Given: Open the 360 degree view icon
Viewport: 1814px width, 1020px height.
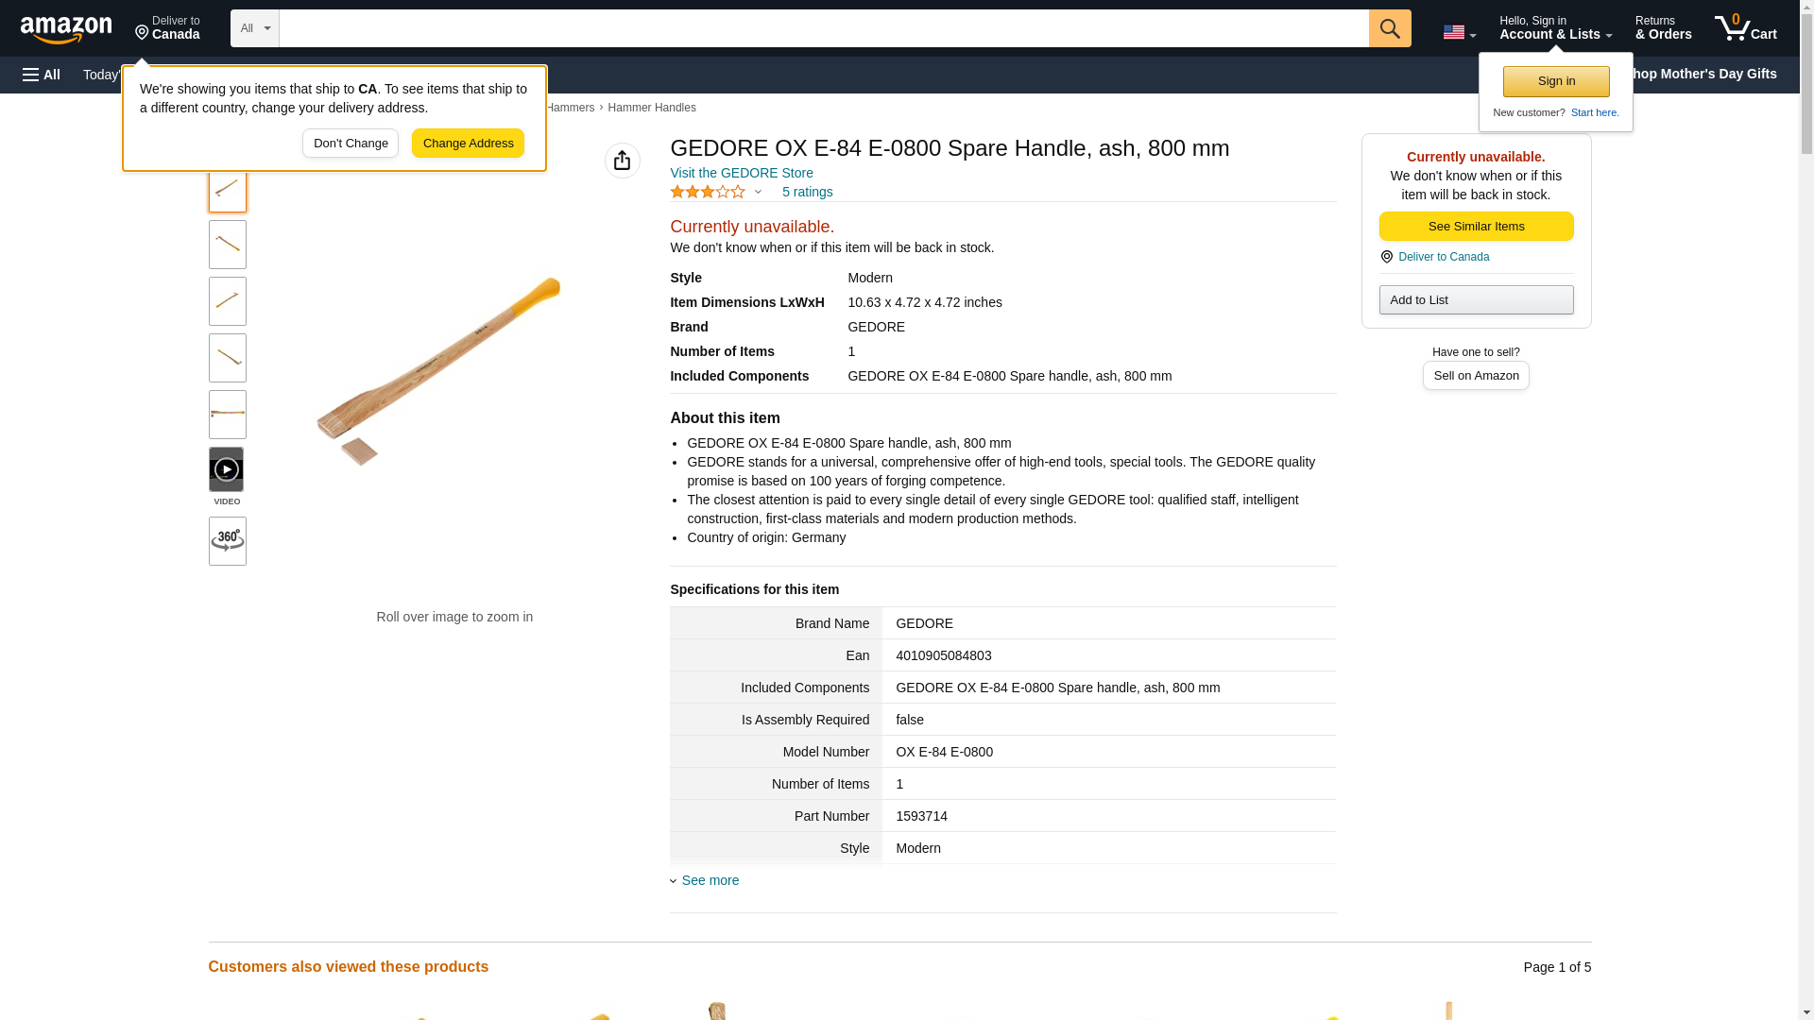Looking at the screenshot, I should click(227, 541).
